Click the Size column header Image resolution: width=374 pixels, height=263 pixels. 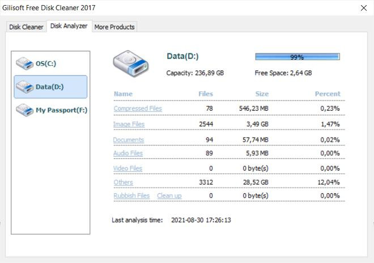click(x=261, y=94)
